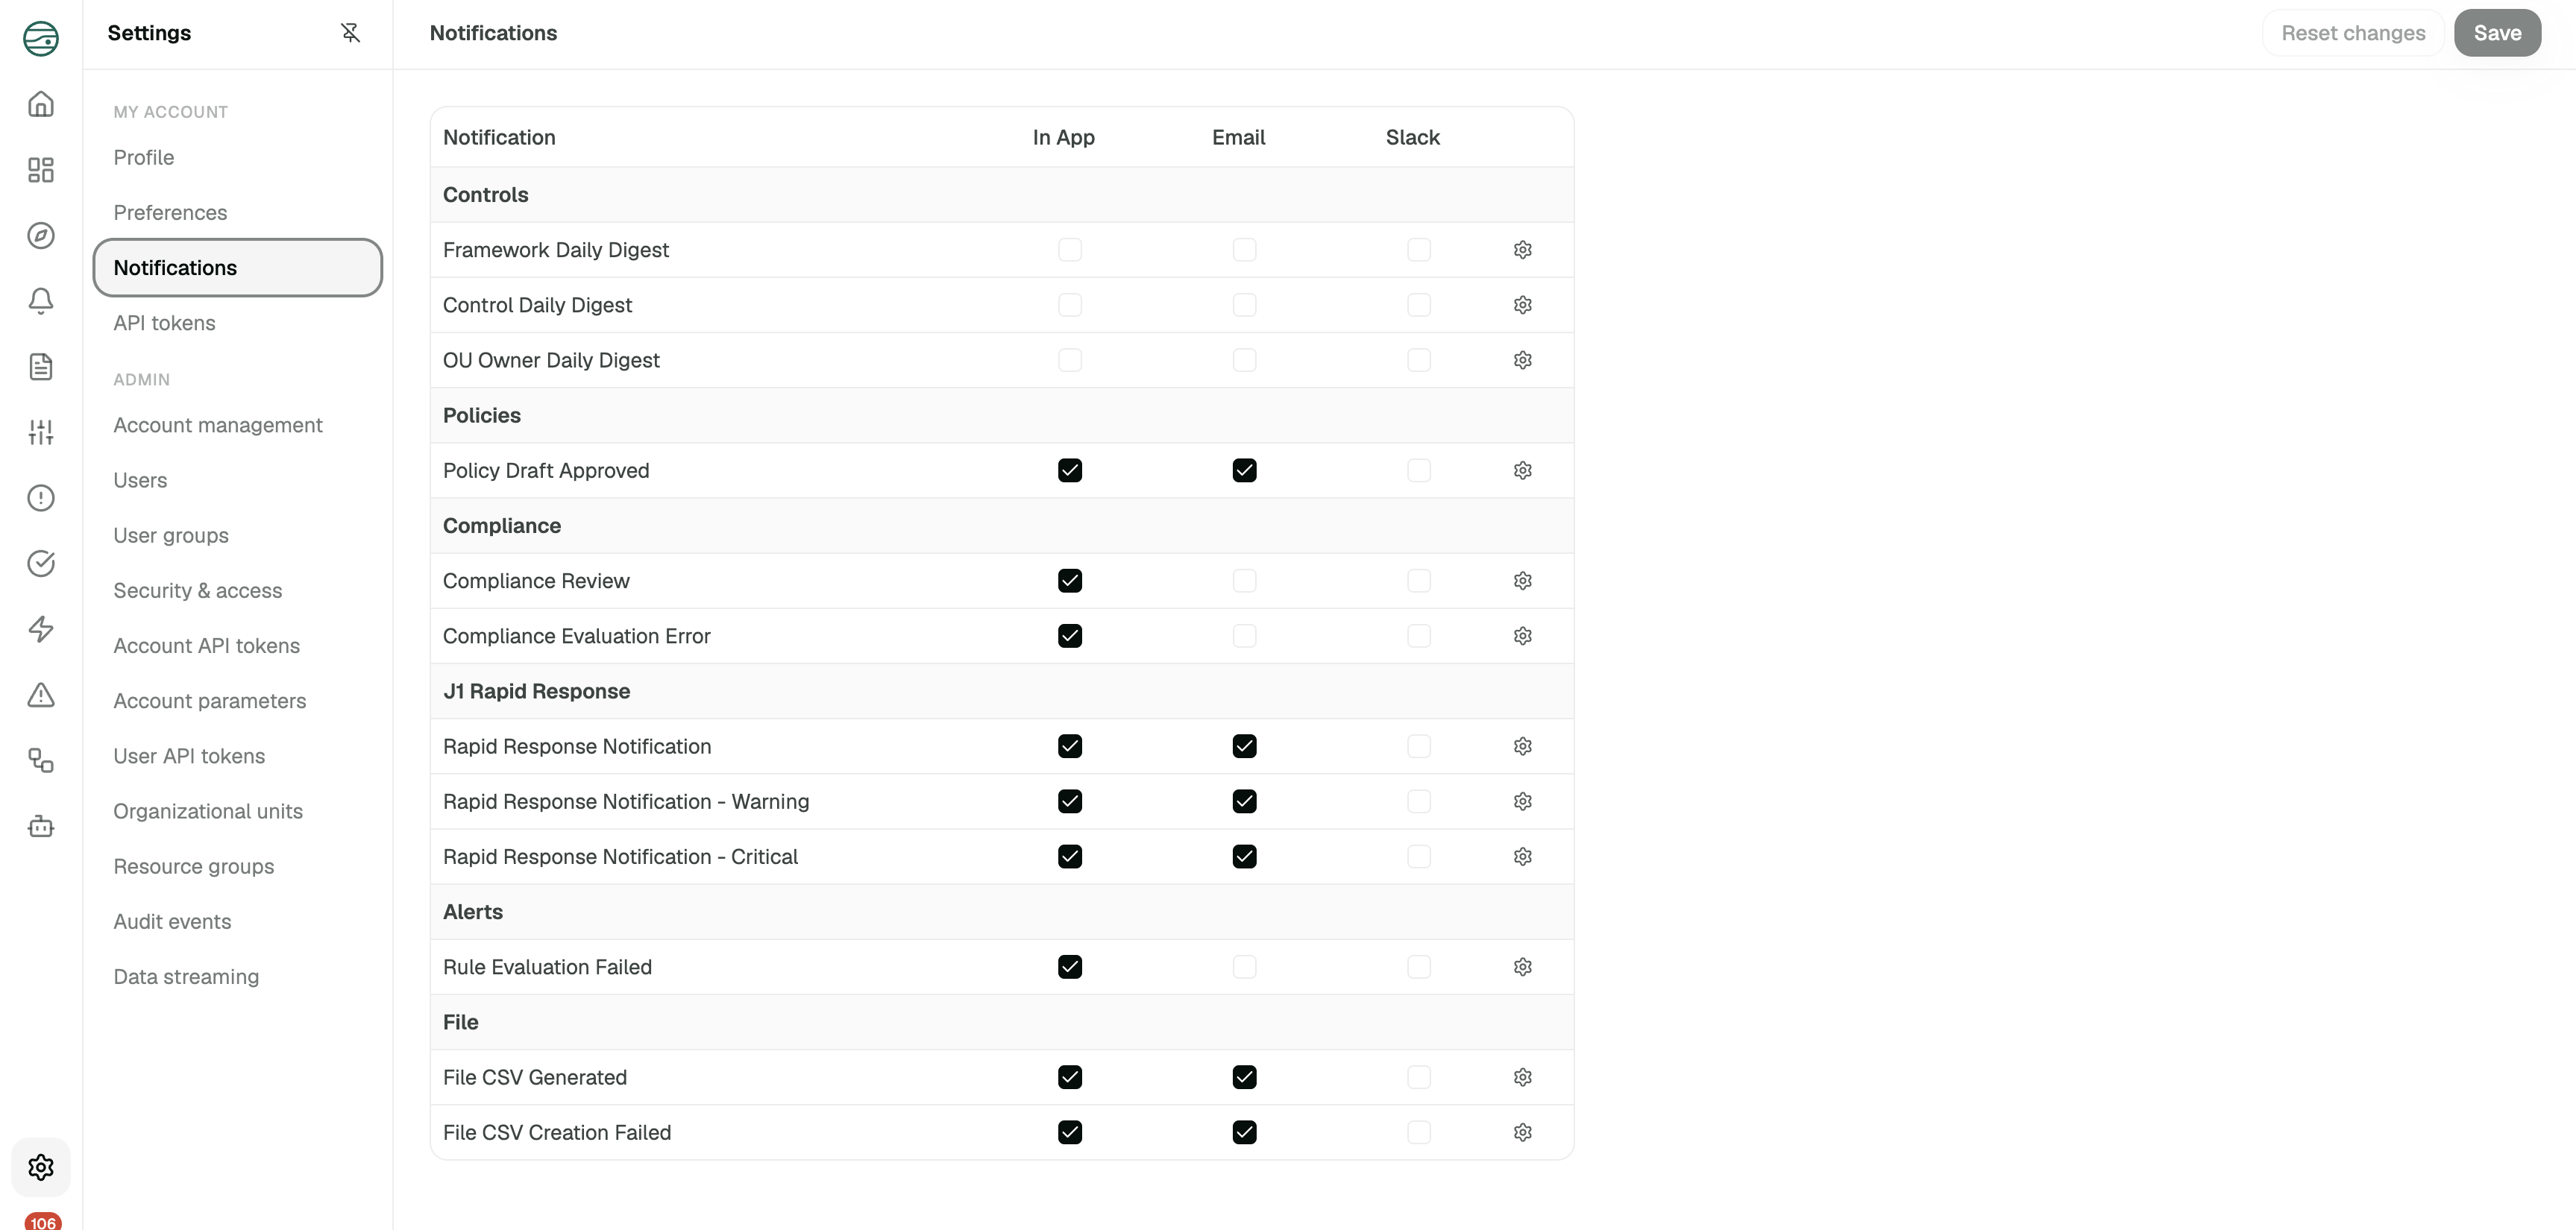Enable Email for Control Daily Digest
The height and width of the screenshot is (1230, 2576).
pyautogui.click(x=1244, y=305)
